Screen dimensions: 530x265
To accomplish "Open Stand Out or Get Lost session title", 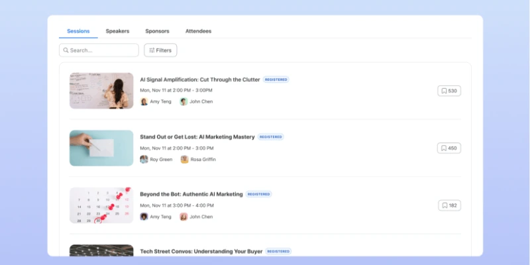I will coord(197,137).
